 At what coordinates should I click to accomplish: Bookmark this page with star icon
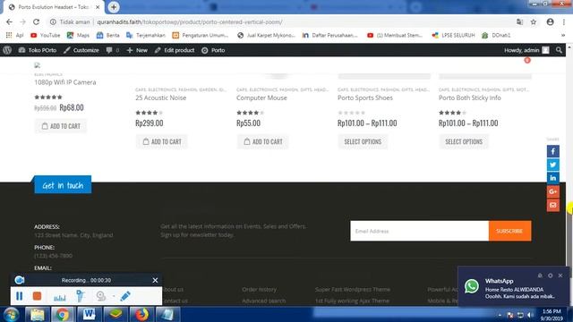coord(534,21)
